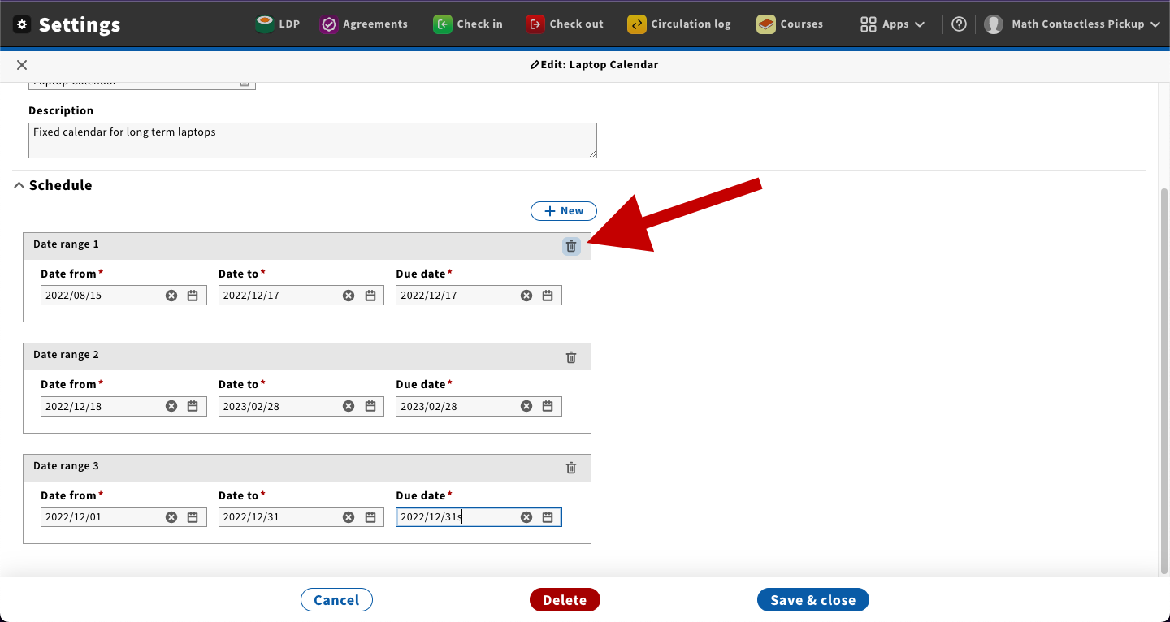Clear Date range 1 Date to value
1170x622 pixels.
pos(349,296)
